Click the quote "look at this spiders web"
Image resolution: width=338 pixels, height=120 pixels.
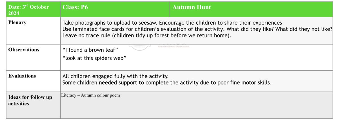point(94,58)
